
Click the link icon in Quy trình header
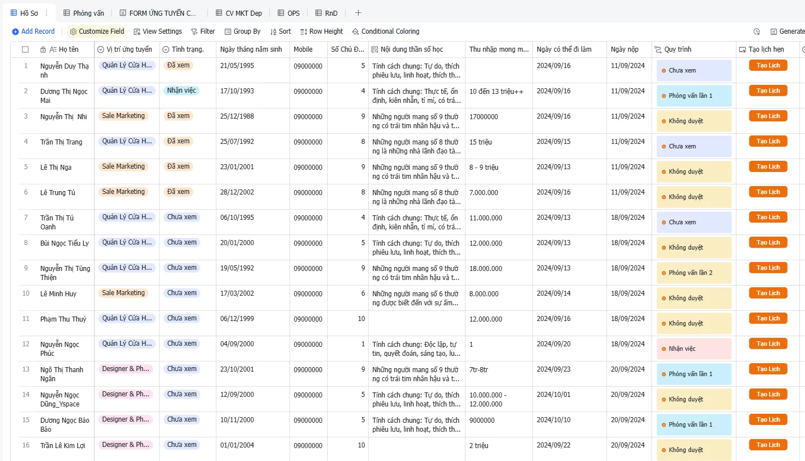(x=658, y=49)
